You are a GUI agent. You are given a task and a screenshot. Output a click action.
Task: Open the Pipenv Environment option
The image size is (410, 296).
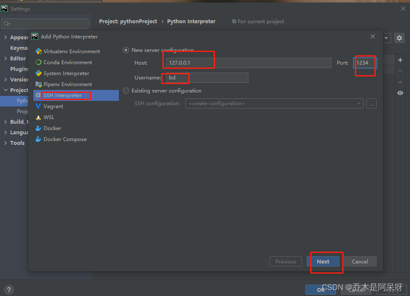(66, 84)
